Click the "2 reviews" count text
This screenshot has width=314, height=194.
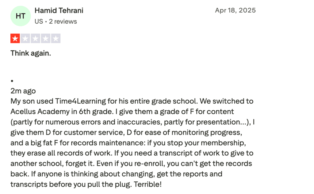(x=63, y=21)
